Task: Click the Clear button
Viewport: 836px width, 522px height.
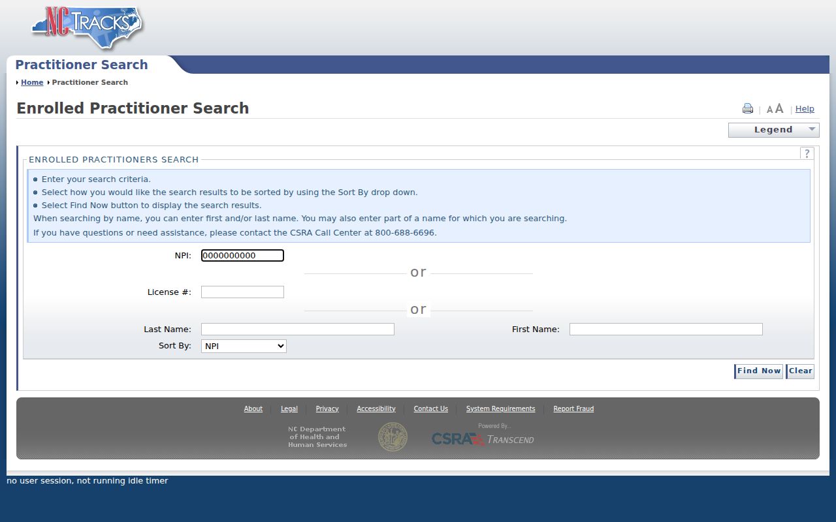Action: pyautogui.click(x=800, y=371)
